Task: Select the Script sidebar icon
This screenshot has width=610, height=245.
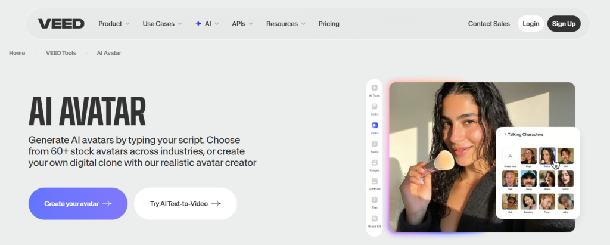Action: tap(374, 106)
